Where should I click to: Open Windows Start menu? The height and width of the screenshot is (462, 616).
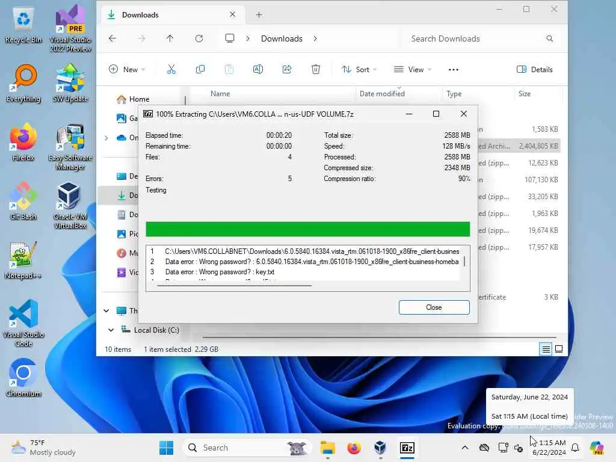166,448
